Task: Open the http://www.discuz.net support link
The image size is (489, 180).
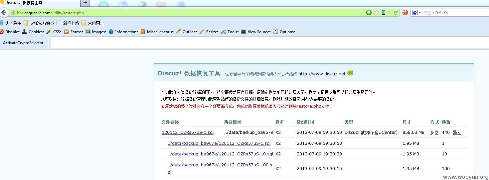Action: (x=322, y=74)
